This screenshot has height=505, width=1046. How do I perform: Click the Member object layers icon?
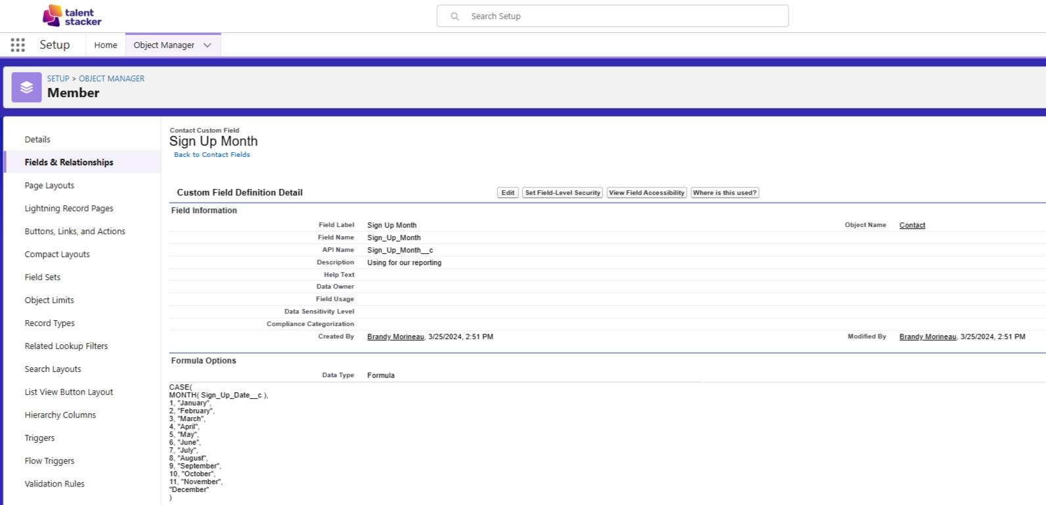tap(26, 87)
